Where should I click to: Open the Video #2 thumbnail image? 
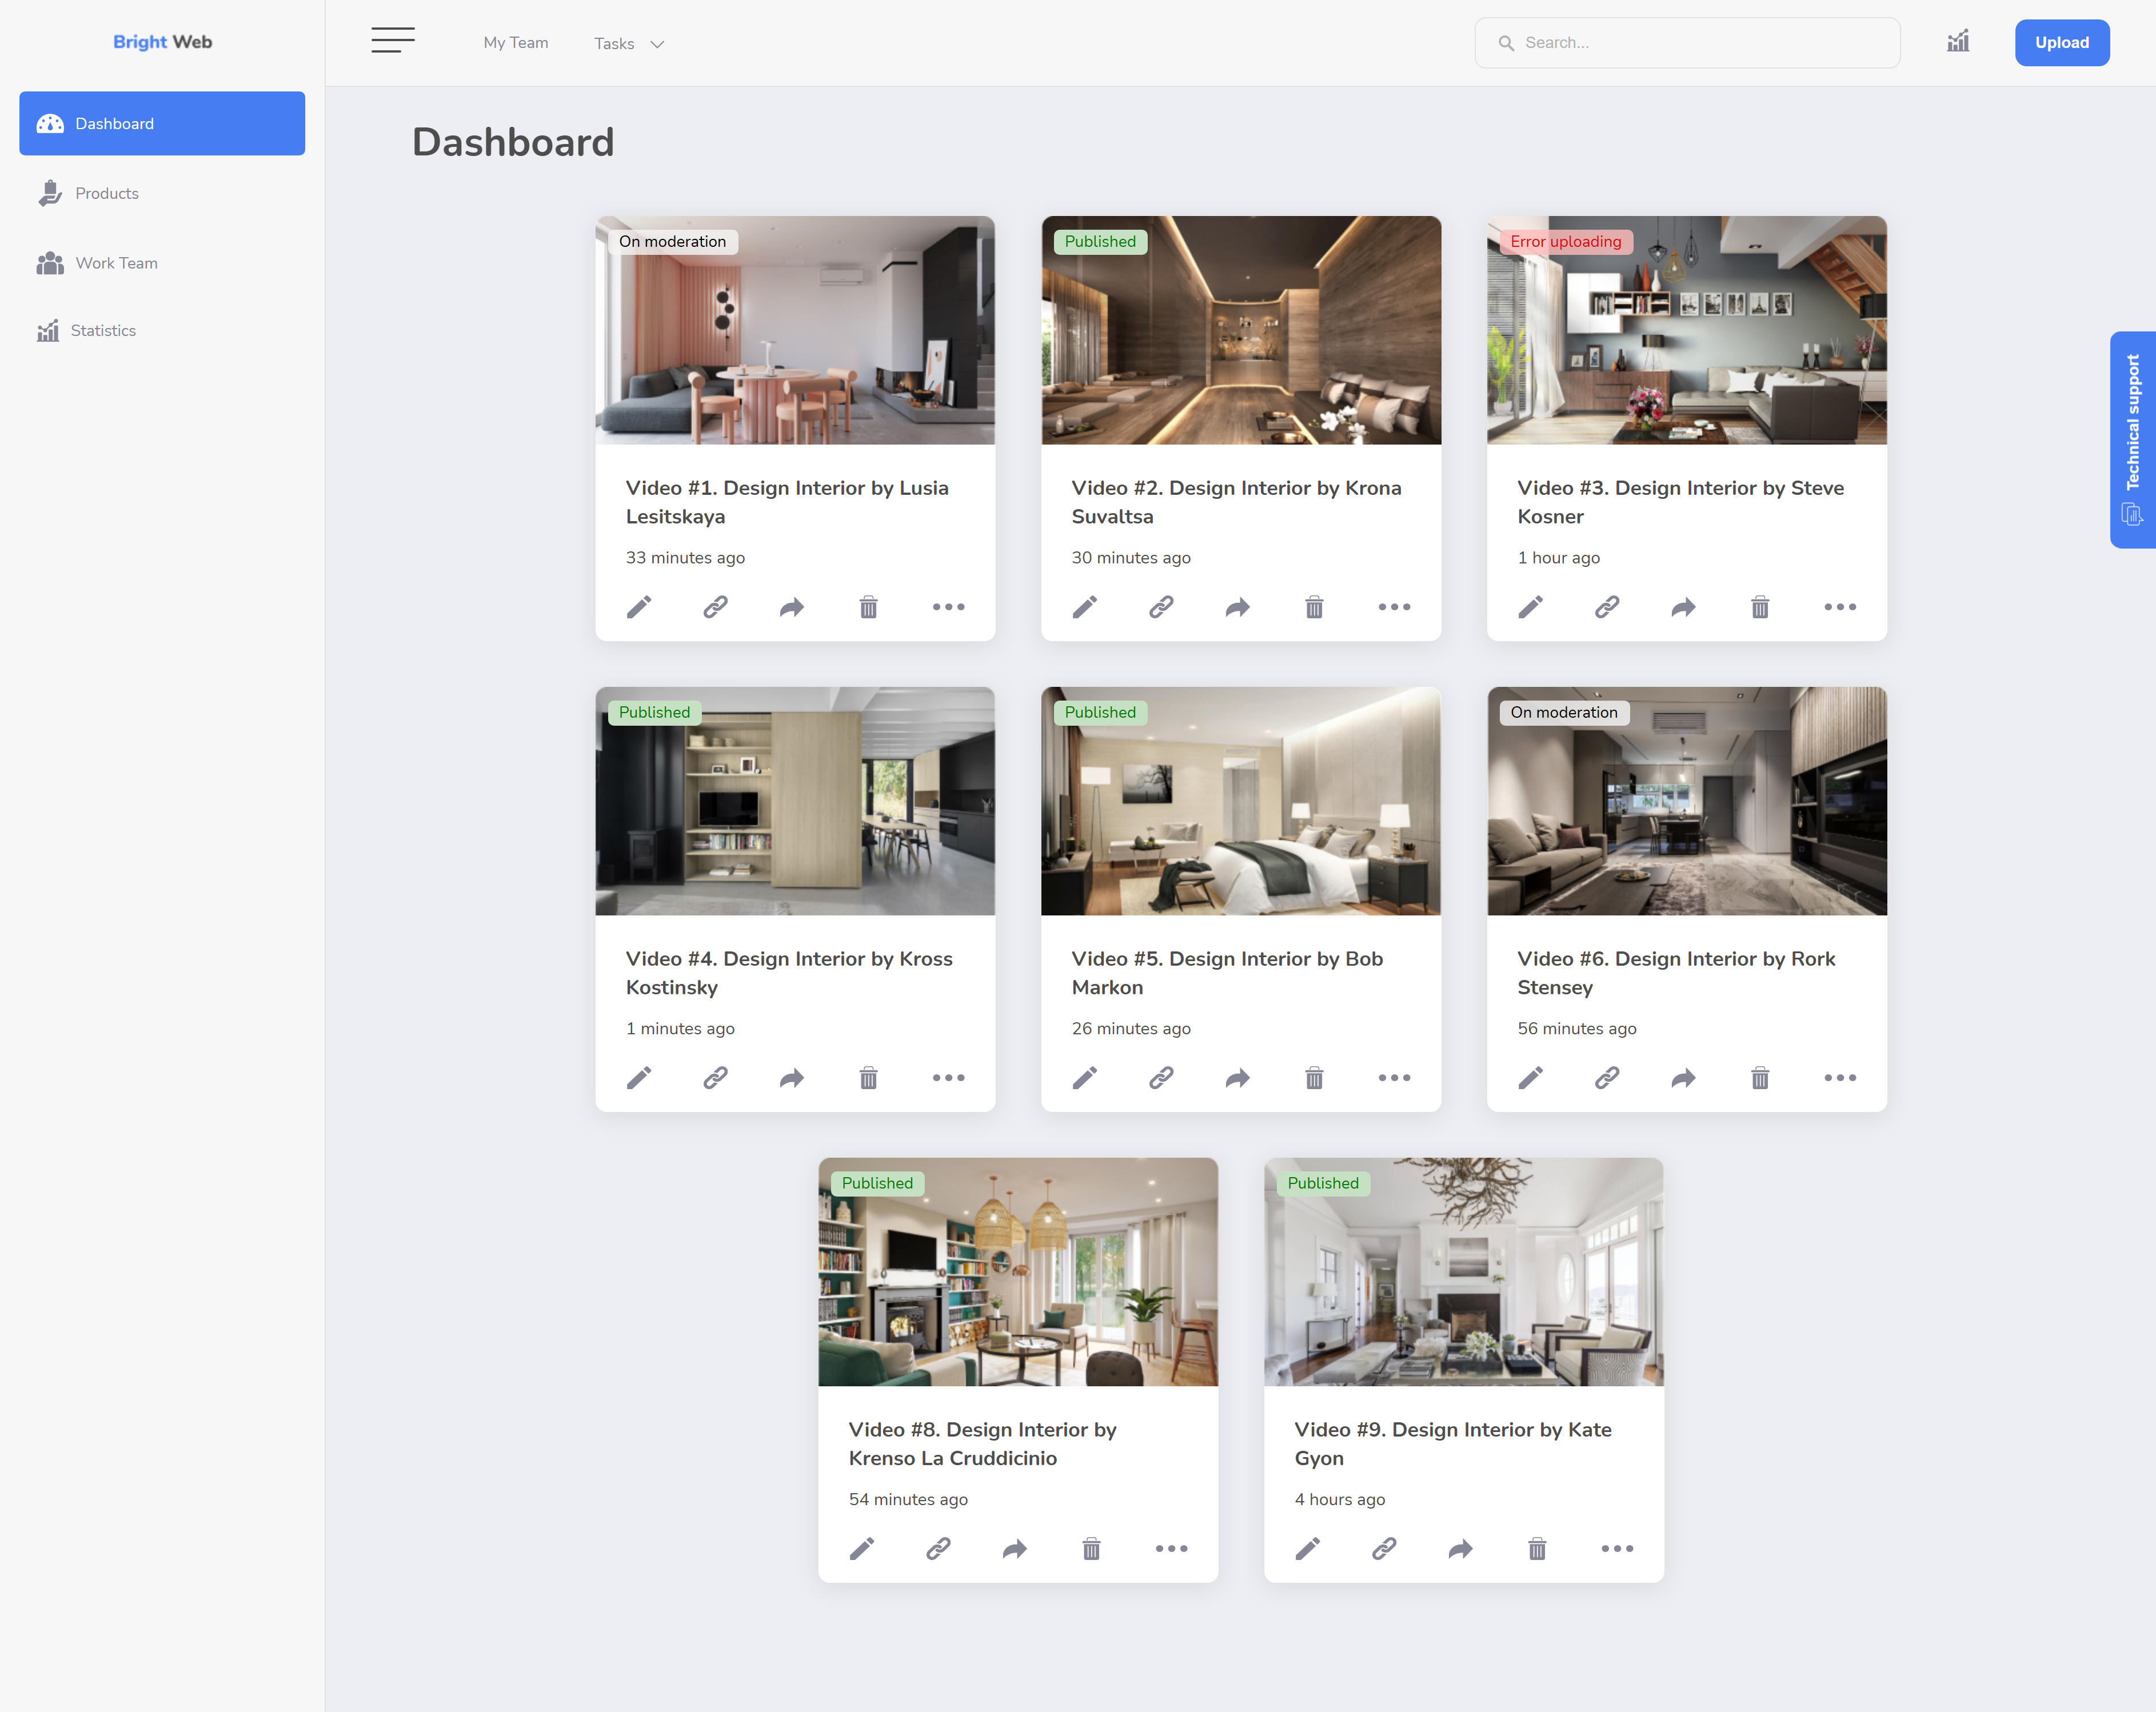pyautogui.click(x=1241, y=330)
